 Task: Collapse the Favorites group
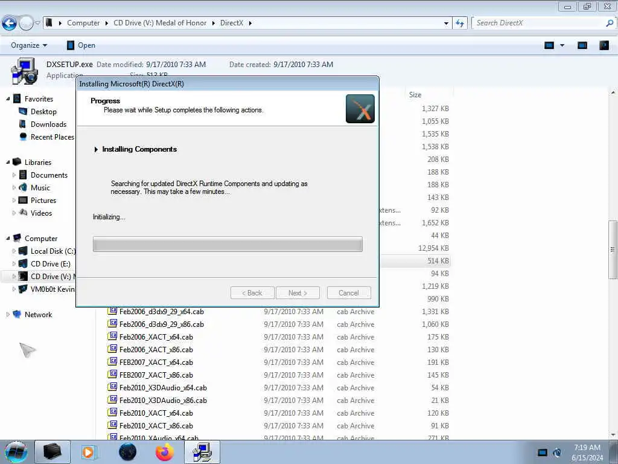8,98
